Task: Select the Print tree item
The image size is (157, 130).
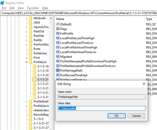Action: tap(37, 58)
